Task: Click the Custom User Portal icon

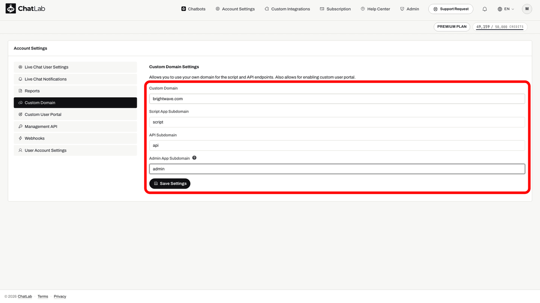Action: (20, 114)
